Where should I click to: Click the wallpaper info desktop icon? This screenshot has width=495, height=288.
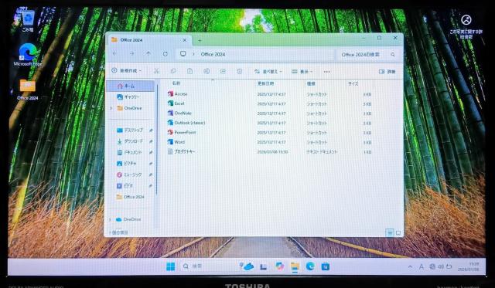466,26
